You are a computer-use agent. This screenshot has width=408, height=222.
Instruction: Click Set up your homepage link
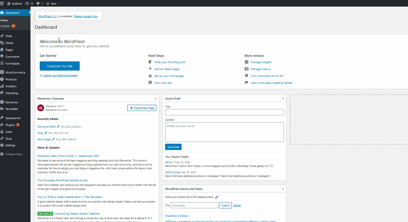pos(169,76)
